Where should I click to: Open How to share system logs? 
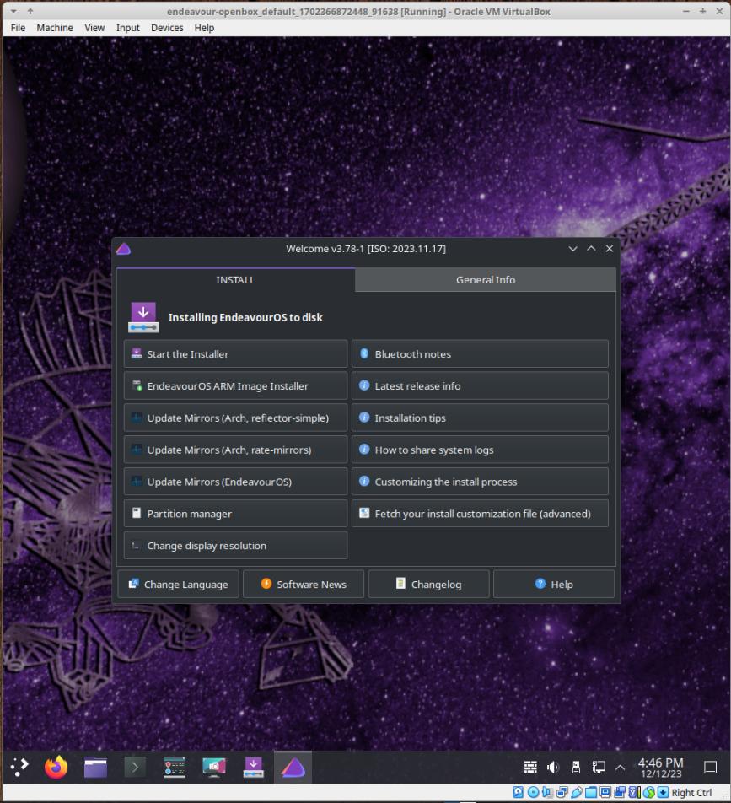[481, 450]
